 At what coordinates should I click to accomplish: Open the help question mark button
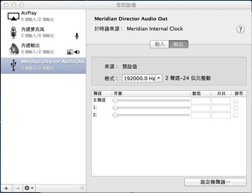click(x=240, y=29)
